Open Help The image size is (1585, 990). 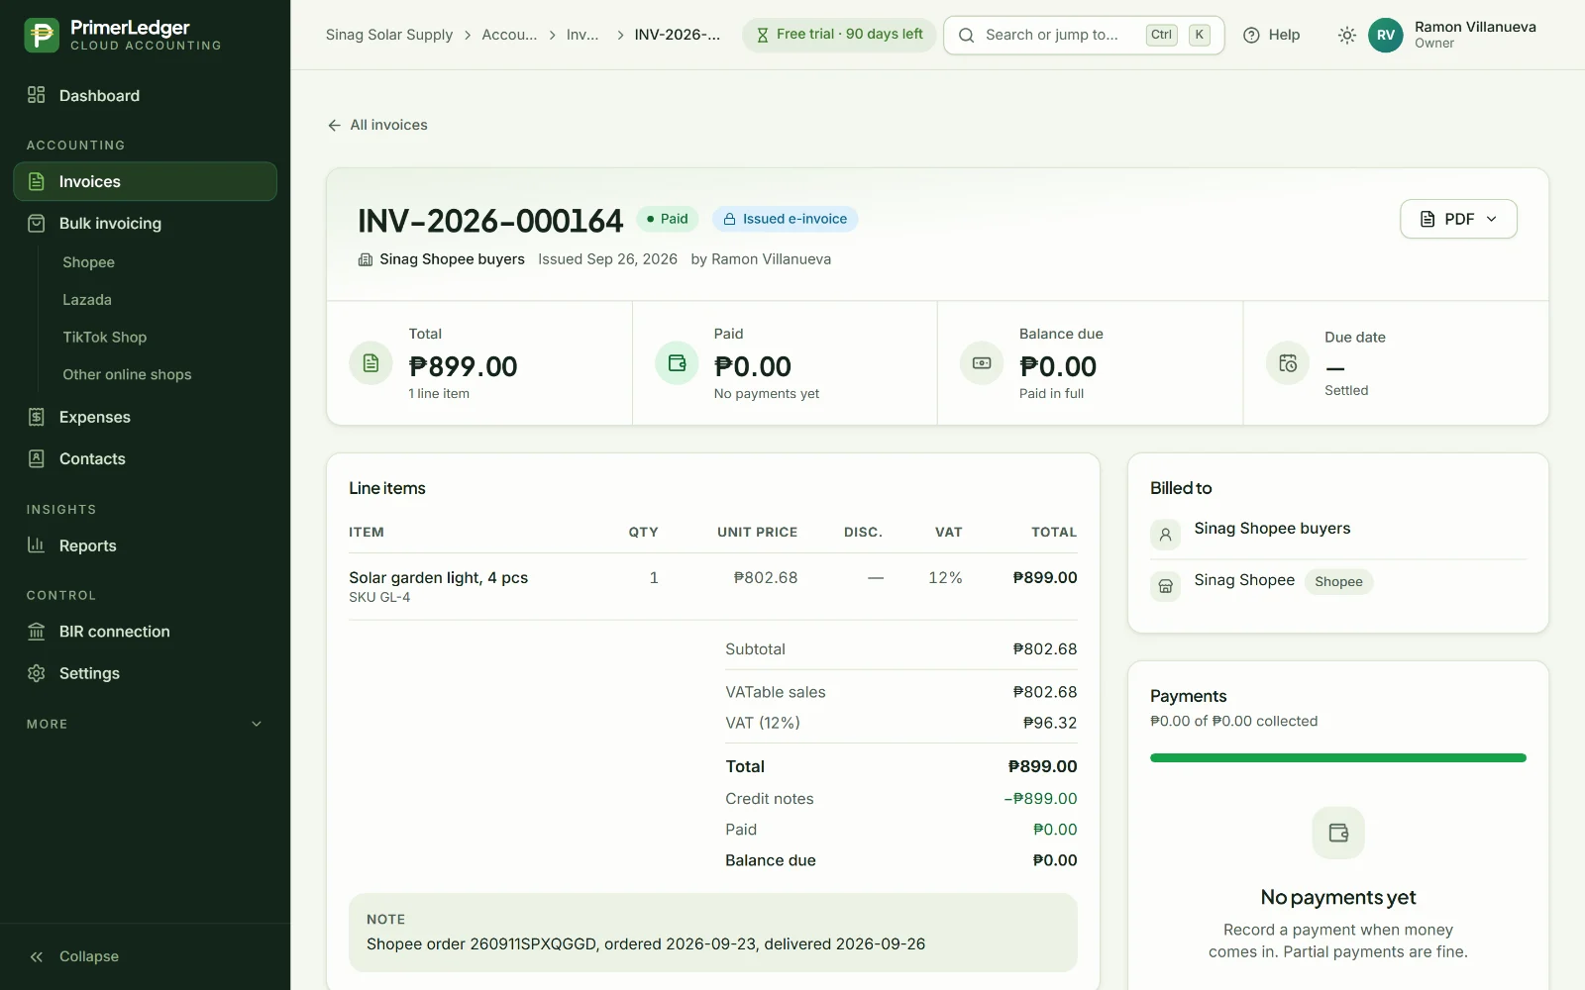click(1271, 35)
